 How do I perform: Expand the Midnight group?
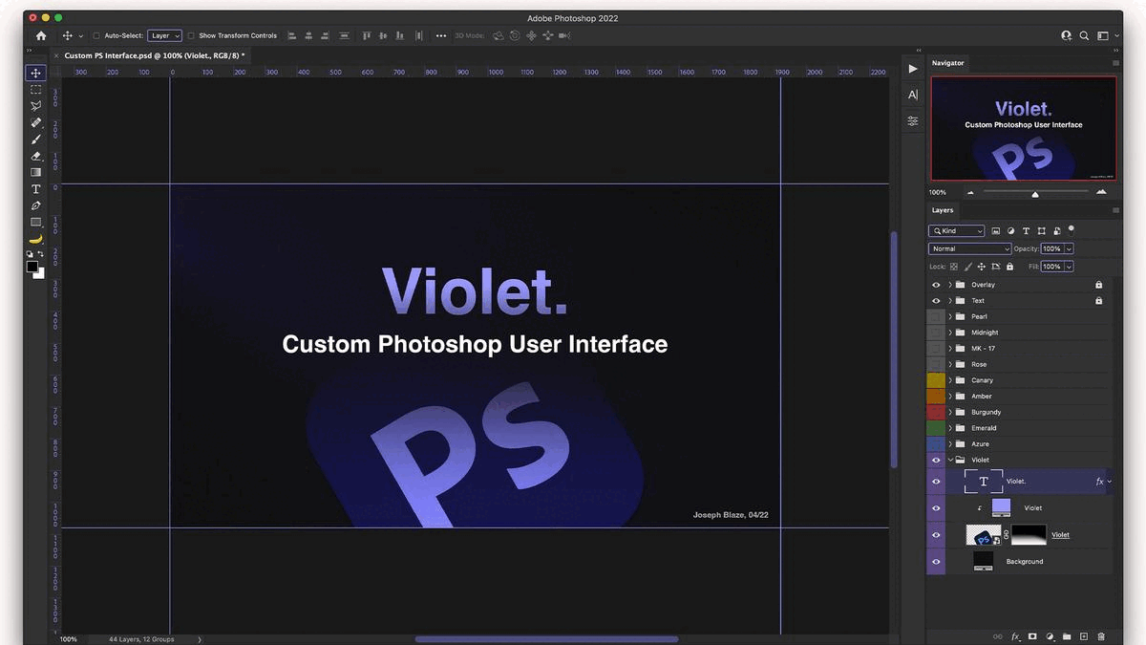pyautogui.click(x=950, y=333)
